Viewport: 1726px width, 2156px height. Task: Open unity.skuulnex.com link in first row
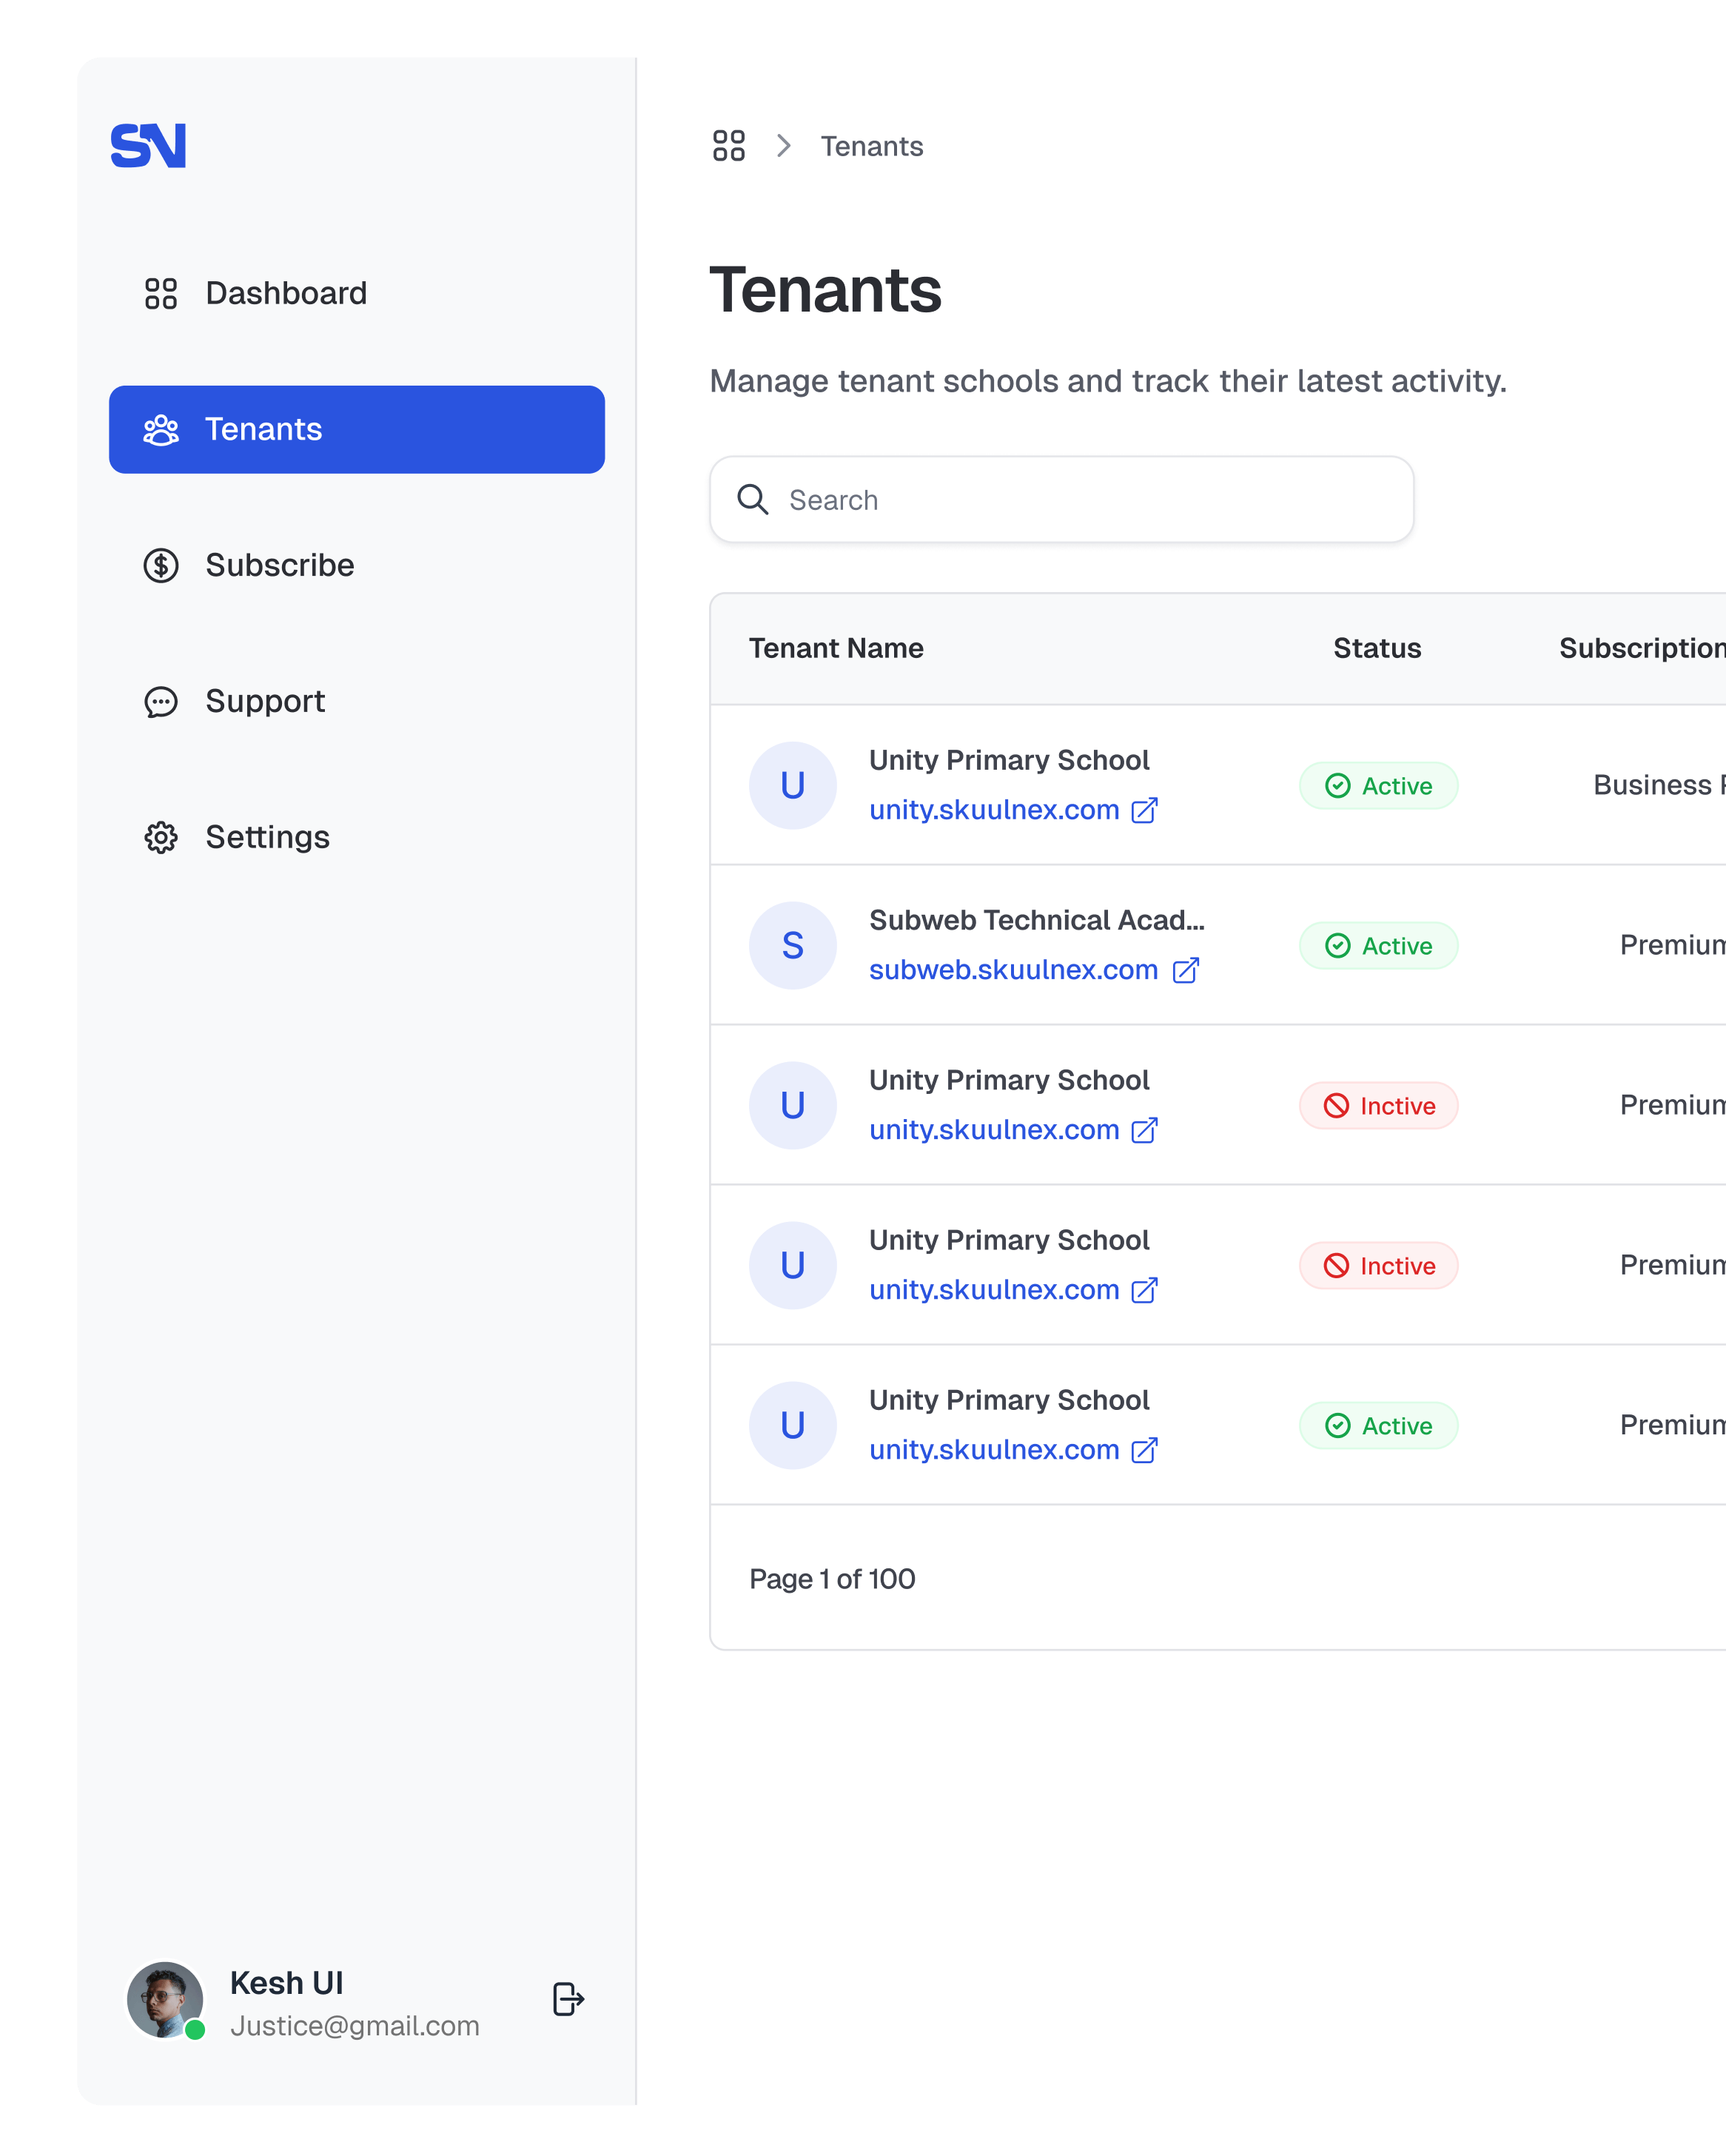click(x=994, y=810)
